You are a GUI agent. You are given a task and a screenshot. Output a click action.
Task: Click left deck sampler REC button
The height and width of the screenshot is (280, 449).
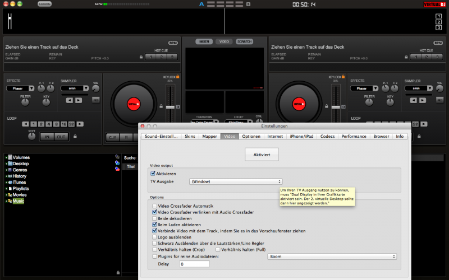95,100
